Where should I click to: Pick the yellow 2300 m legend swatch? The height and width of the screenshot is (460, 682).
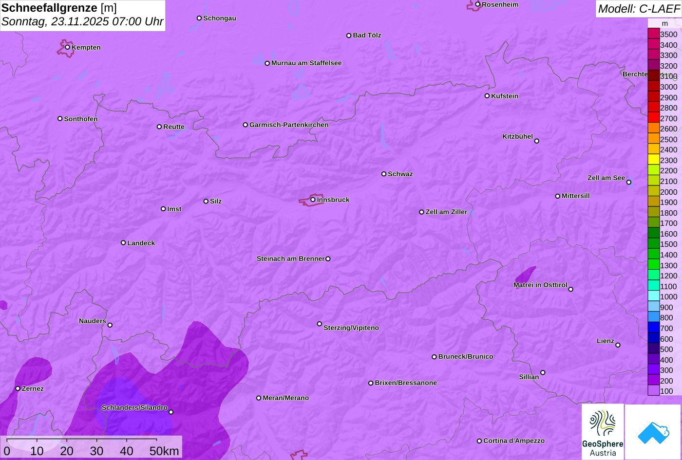click(653, 160)
